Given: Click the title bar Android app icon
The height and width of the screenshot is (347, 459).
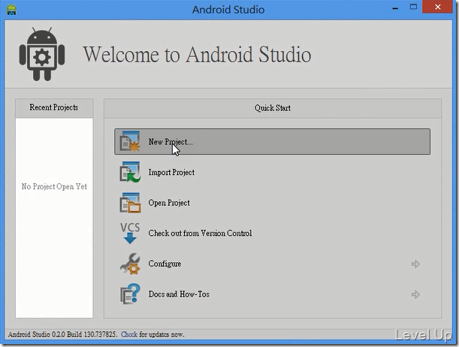Looking at the screenshot, I should pyautogui.click(x=11, y=10).
